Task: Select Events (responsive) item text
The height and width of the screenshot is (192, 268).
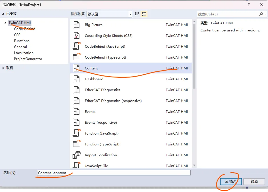Action: [101, 122]
